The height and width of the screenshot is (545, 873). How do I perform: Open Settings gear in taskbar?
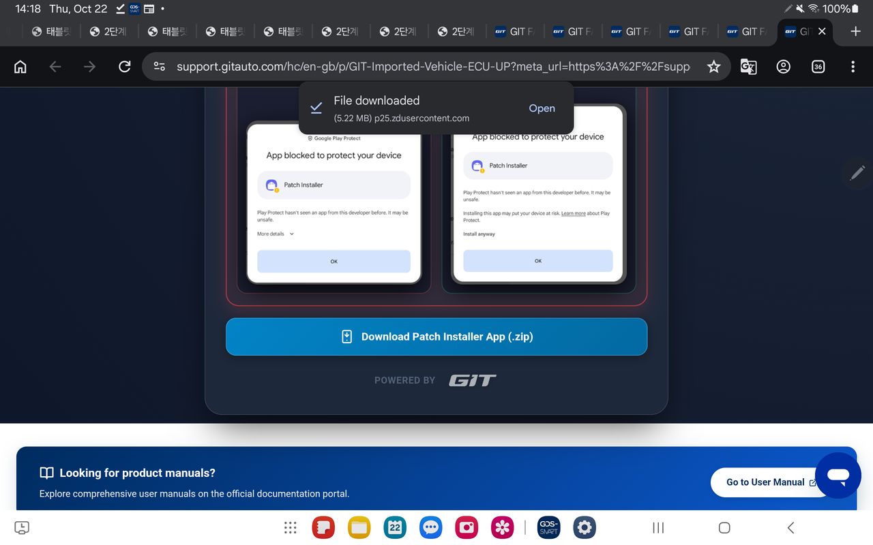pos(585,527)
